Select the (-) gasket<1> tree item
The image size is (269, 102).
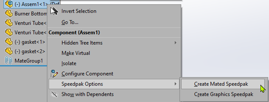coord(25,42)
